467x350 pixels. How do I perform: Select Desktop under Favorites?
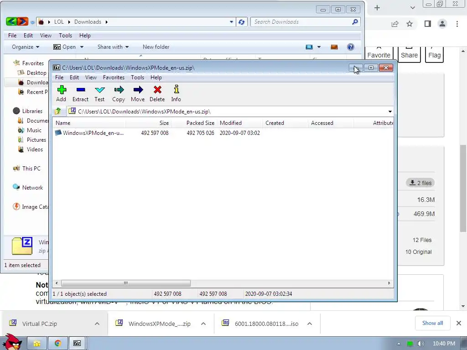pyautogui.click(x=32, y=72)
